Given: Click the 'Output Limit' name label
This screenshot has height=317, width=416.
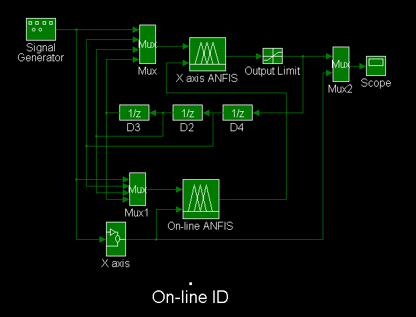Looking at the screenshot, I should [273, 71].
